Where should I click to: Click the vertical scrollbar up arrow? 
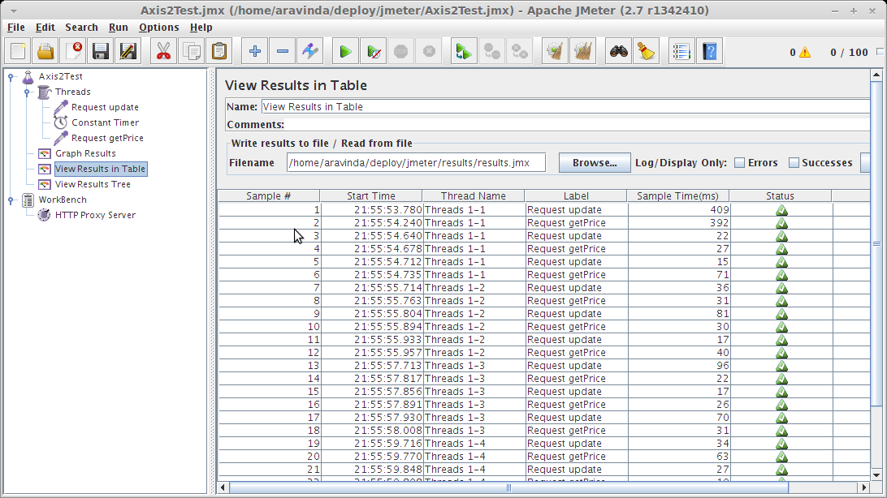[x=876, y=75]
